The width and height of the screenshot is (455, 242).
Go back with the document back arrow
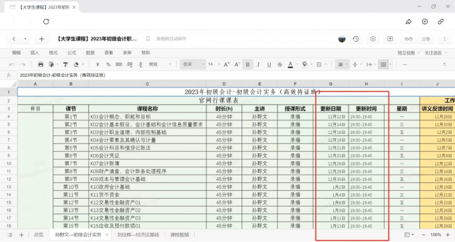(14, 39)
